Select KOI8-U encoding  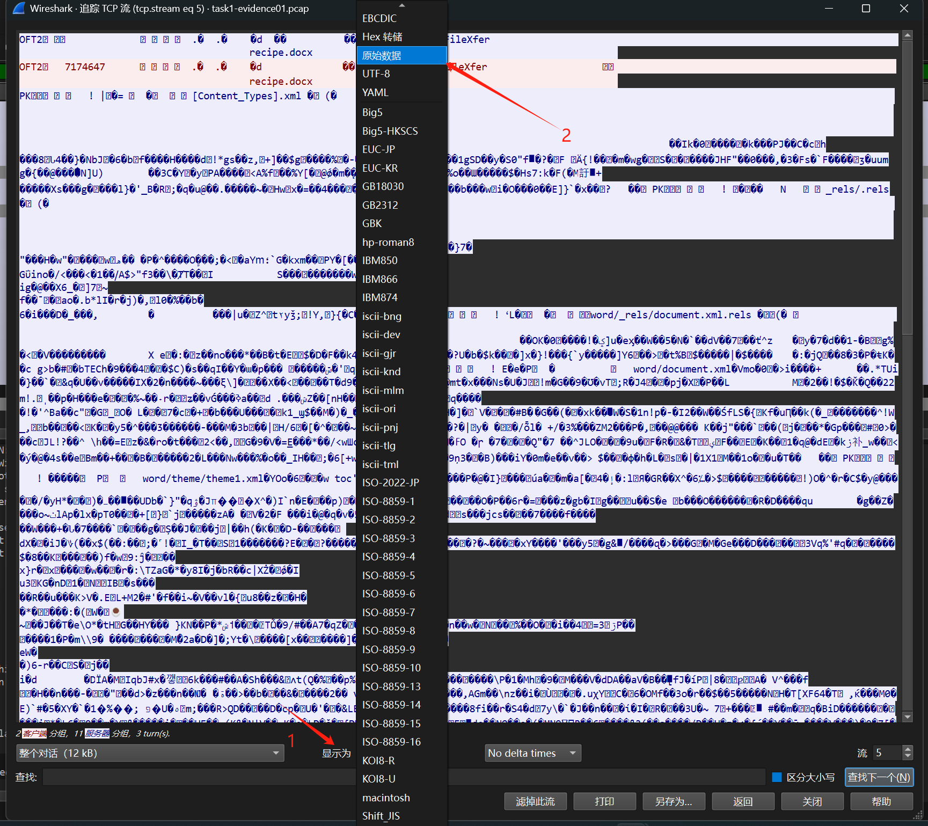[402, 779]
